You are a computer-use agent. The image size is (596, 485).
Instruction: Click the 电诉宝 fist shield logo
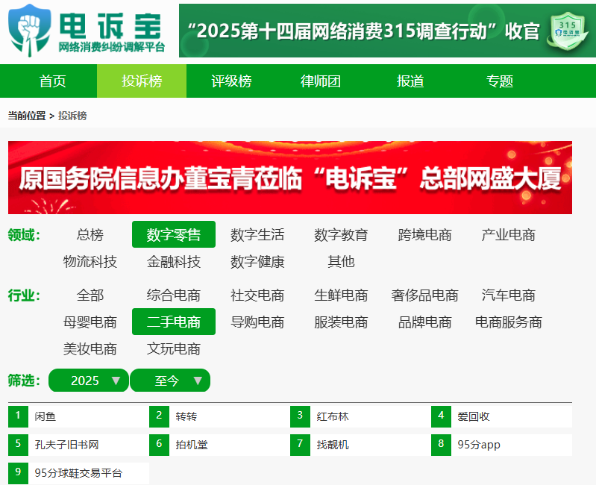[30, 31]
